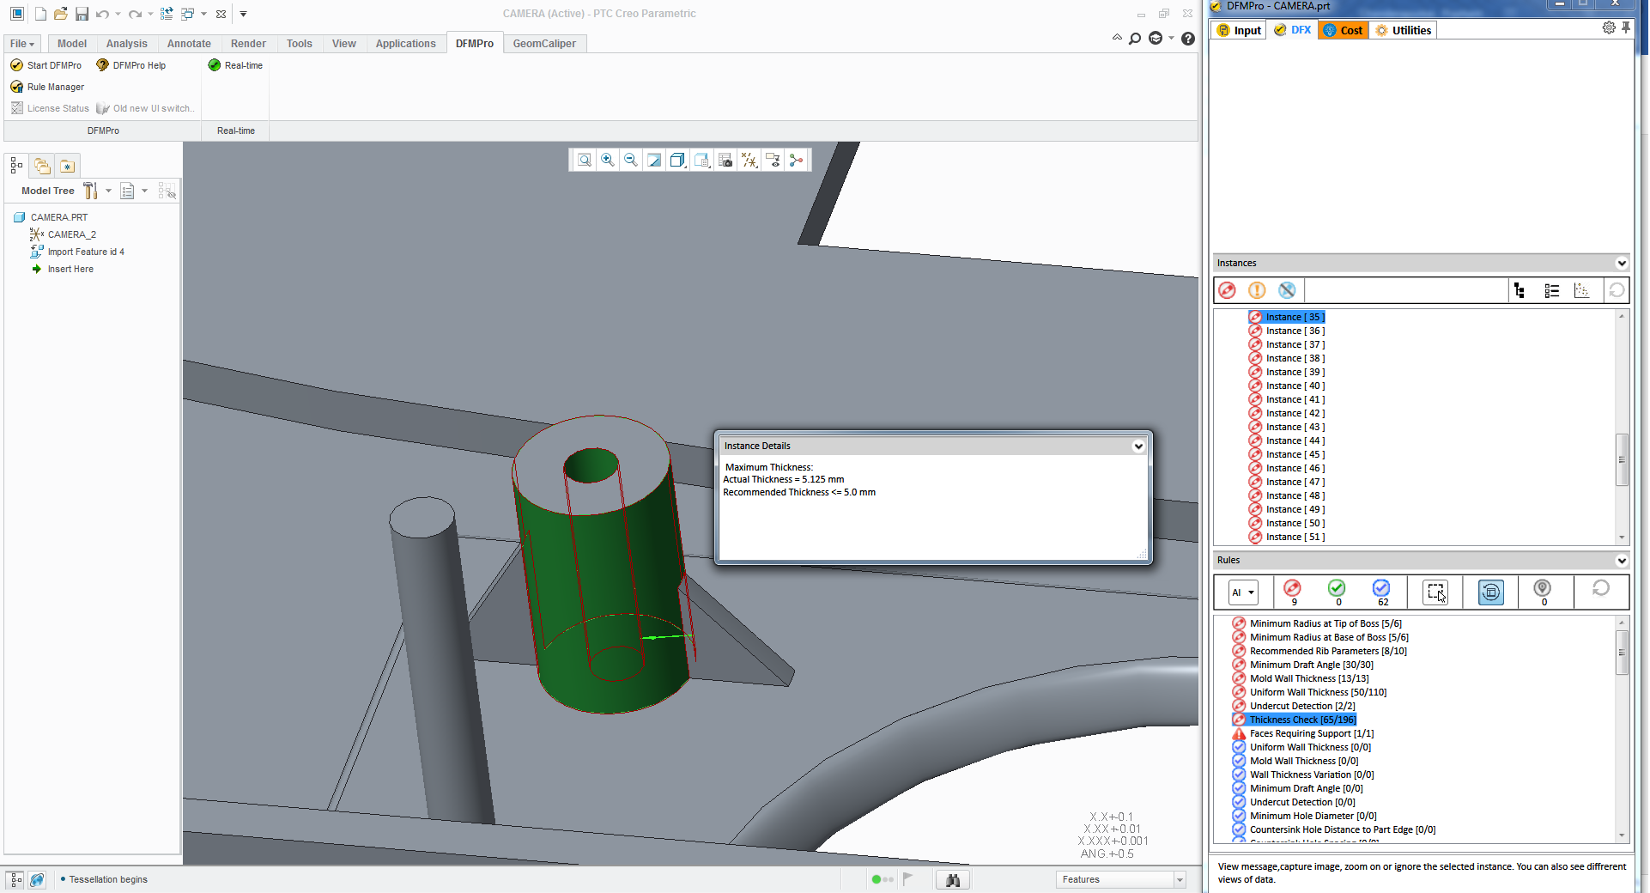Open the Input tab in DFMPro

[x=1239, y=30]
